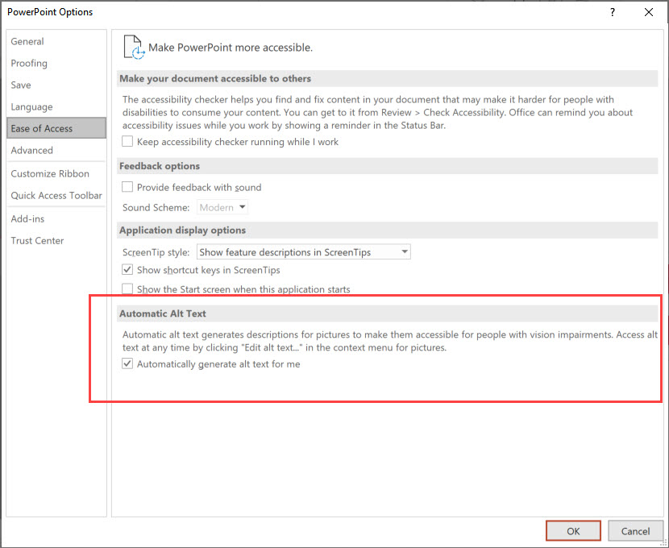Click the Sound Scheme label
This screenshot has height=548, width=669.
coord(156,208)
